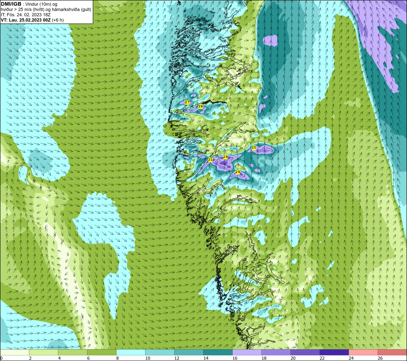Click the scale tick number 12
The image size is (407, 361).
click(177, 358)
